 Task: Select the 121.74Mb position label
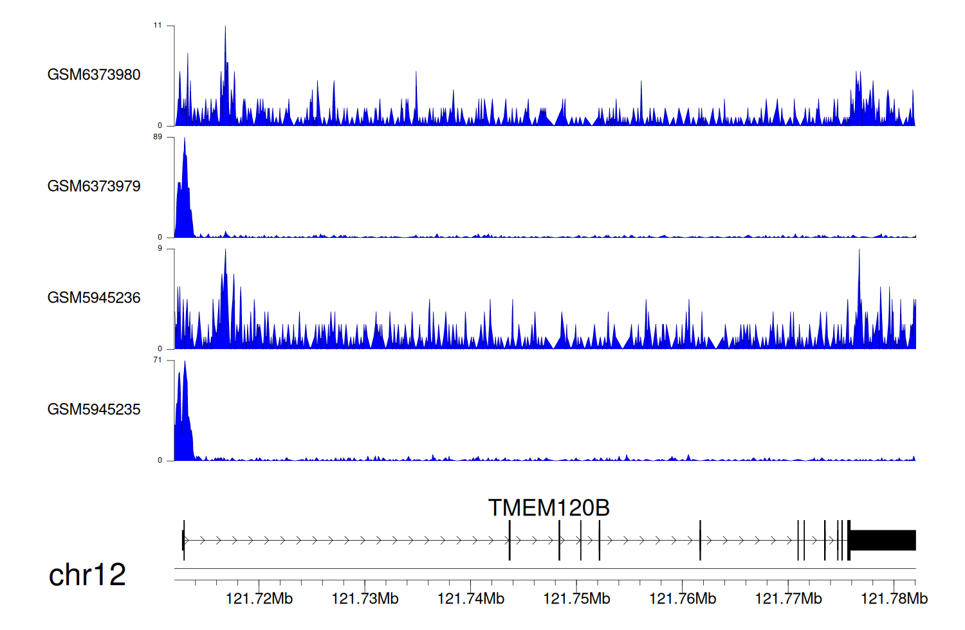[471, 598]
